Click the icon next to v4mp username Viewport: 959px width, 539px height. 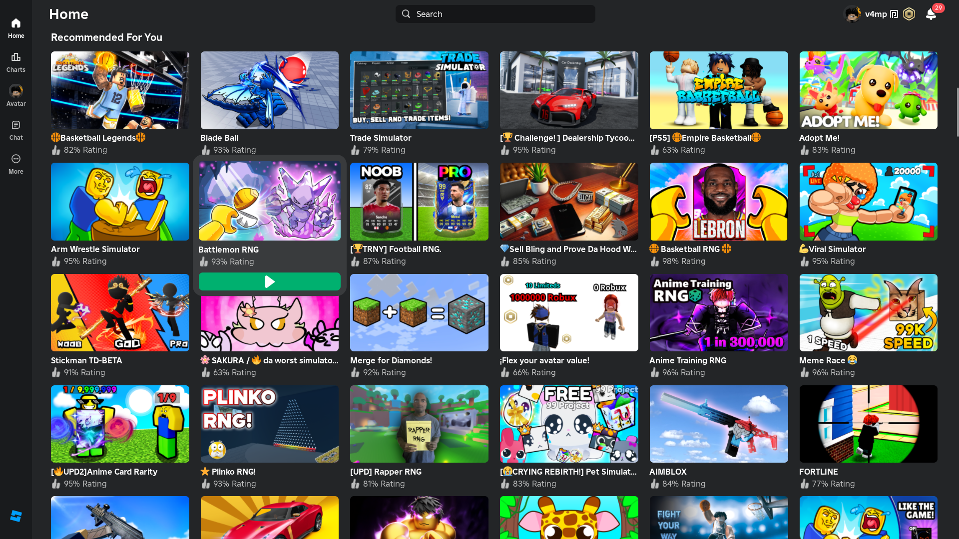pos(894,14)
